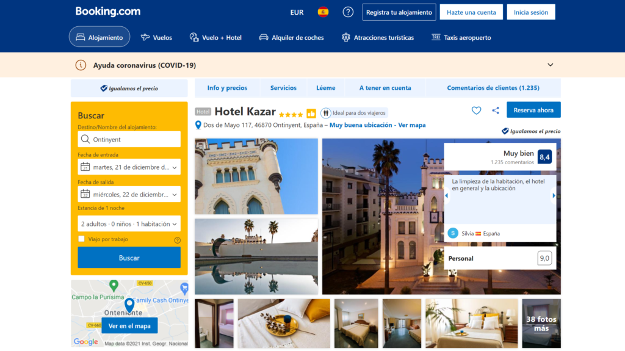
Task: Open the guests and rooms dropdown
Action: (x=129, y=224)
